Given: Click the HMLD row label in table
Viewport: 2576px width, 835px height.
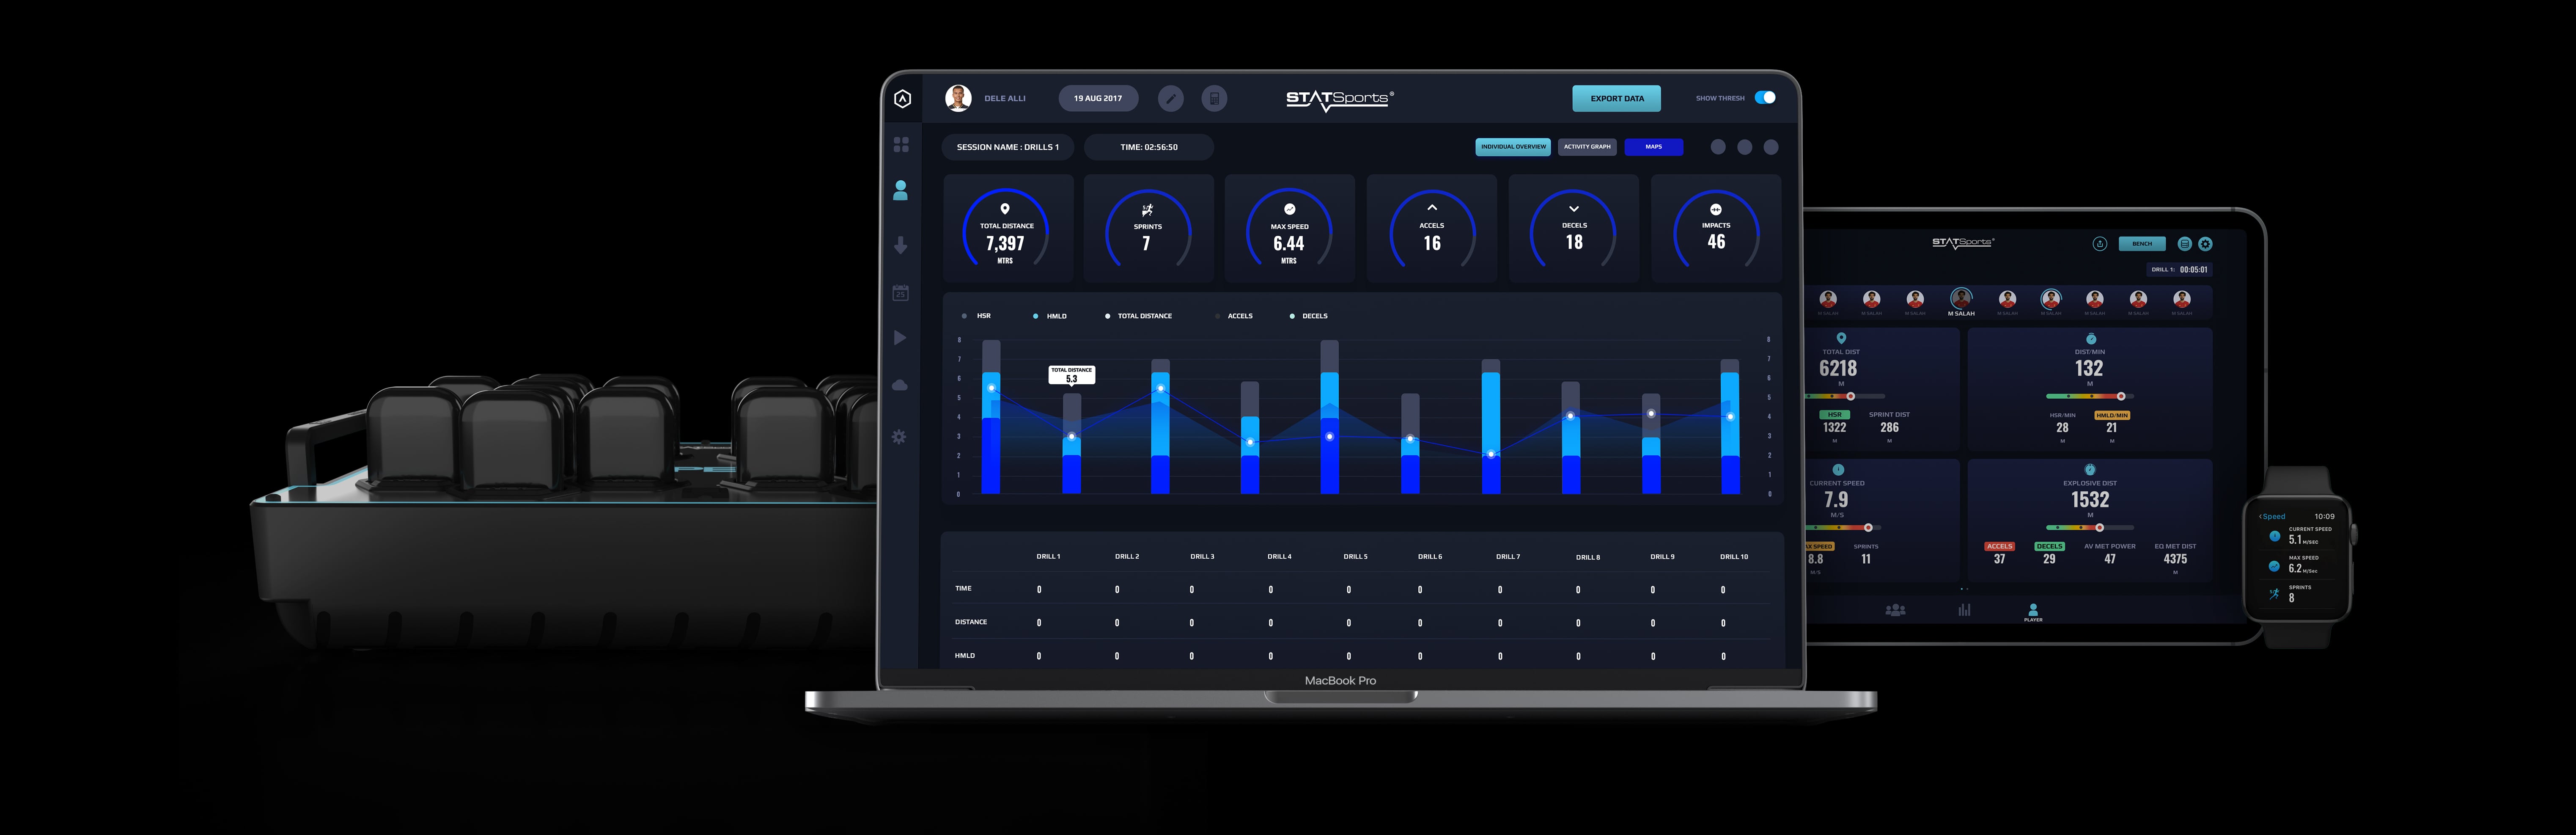Looking at the screenshot, I should coord(964,656).
